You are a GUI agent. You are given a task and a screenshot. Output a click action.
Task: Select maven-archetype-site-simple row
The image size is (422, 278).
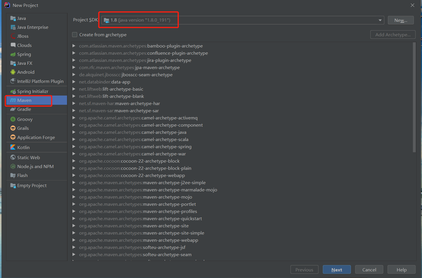242,233
